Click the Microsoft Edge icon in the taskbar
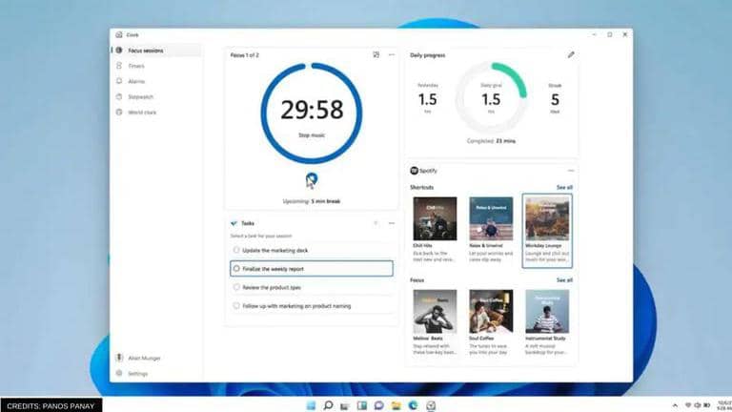This screenshot has width=732, height=412. pyautogui.click(x=412, y=404)
